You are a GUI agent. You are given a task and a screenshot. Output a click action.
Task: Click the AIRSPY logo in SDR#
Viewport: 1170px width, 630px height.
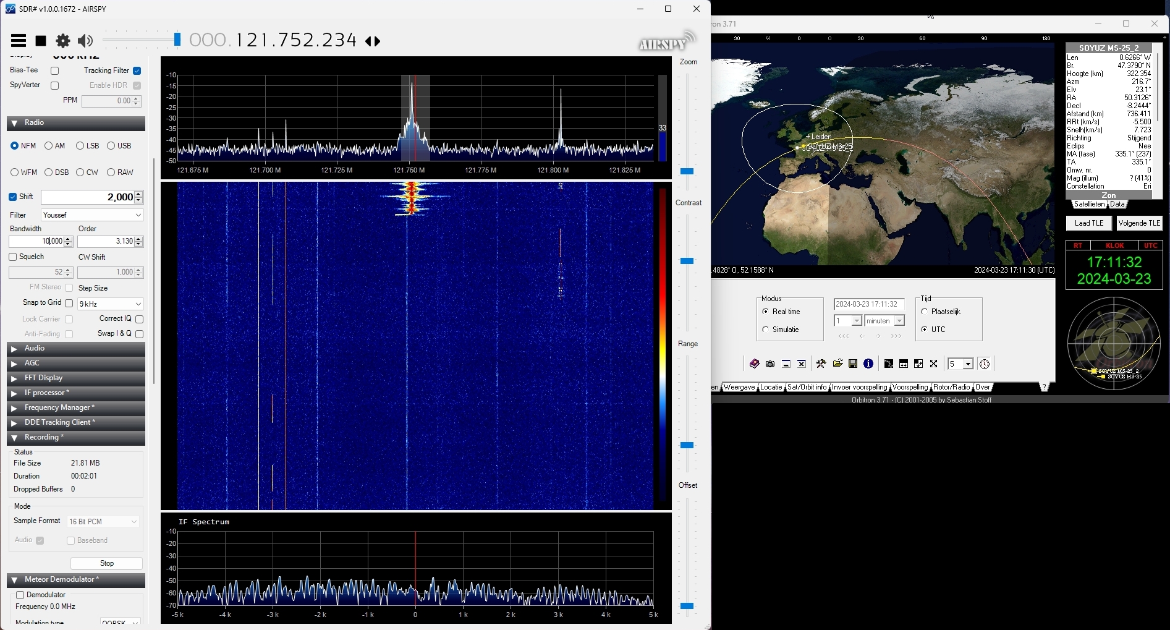pyautogui.click(x=667, y=41)
